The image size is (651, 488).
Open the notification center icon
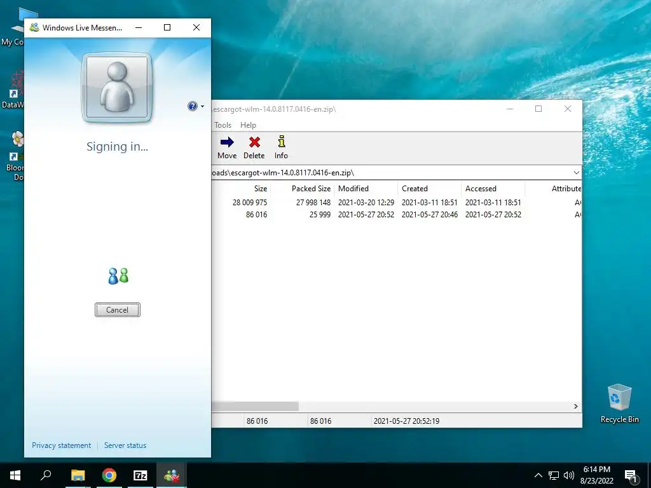tap(631, 475)
